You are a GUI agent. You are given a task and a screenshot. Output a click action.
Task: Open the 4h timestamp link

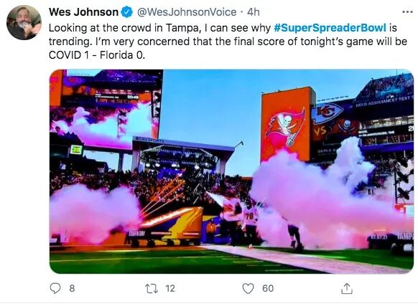(253, 12)
